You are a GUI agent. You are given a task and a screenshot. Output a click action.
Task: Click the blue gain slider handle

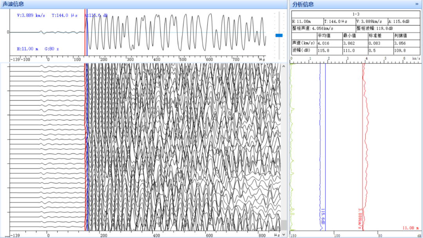tap(279, 35)
